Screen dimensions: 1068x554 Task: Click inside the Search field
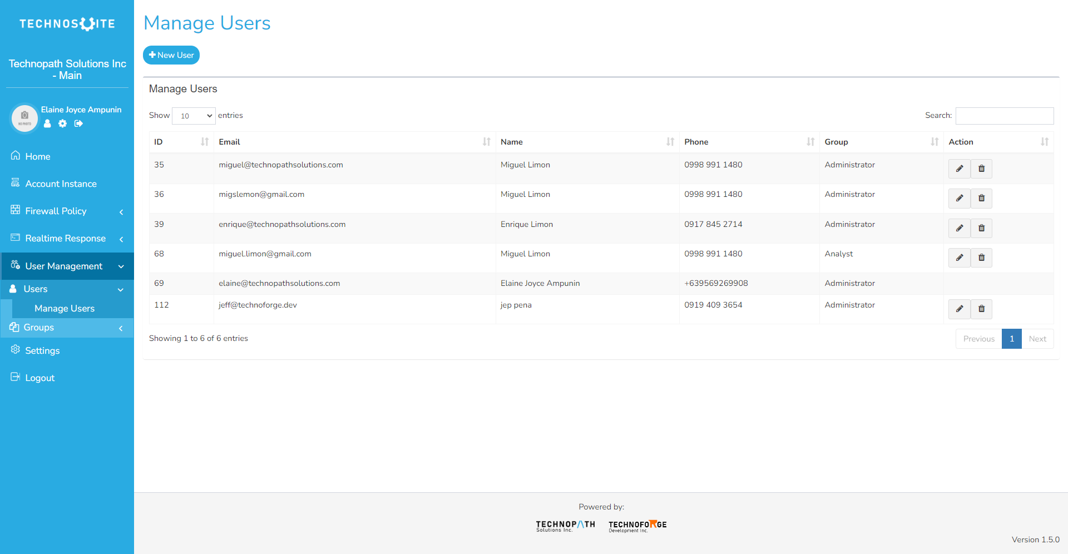[1004, 116]
